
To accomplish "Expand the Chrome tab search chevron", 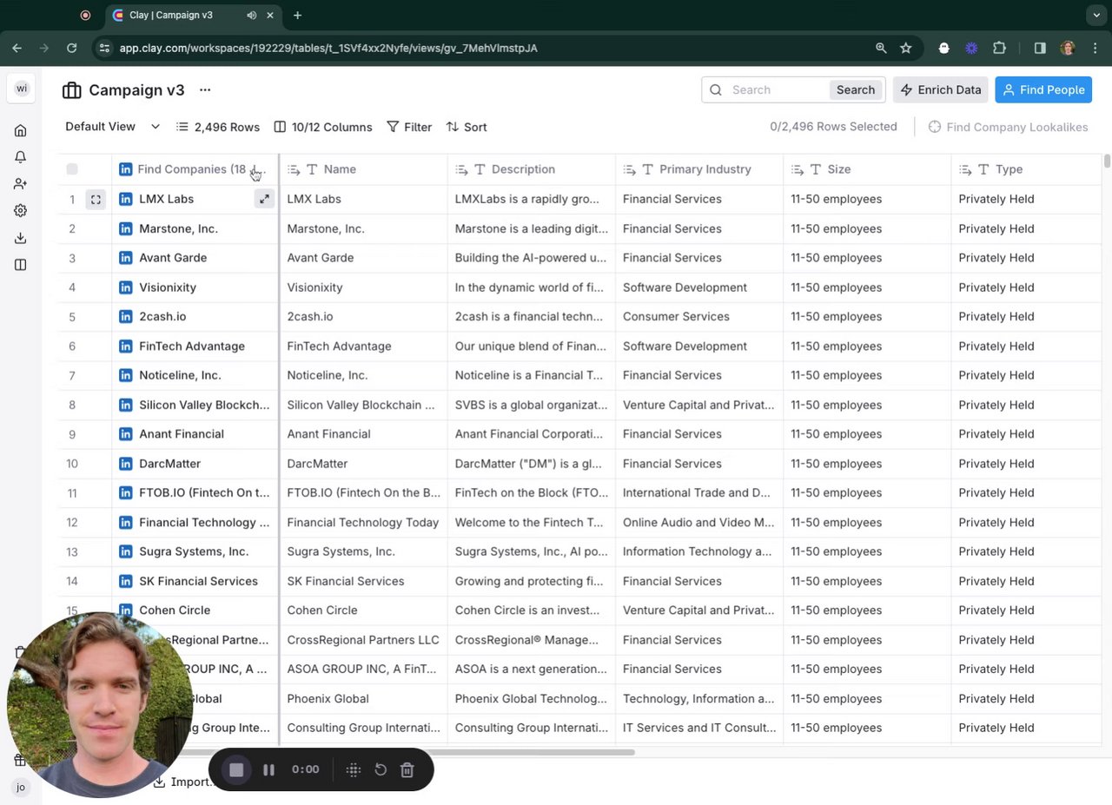I will [1096, 16].
